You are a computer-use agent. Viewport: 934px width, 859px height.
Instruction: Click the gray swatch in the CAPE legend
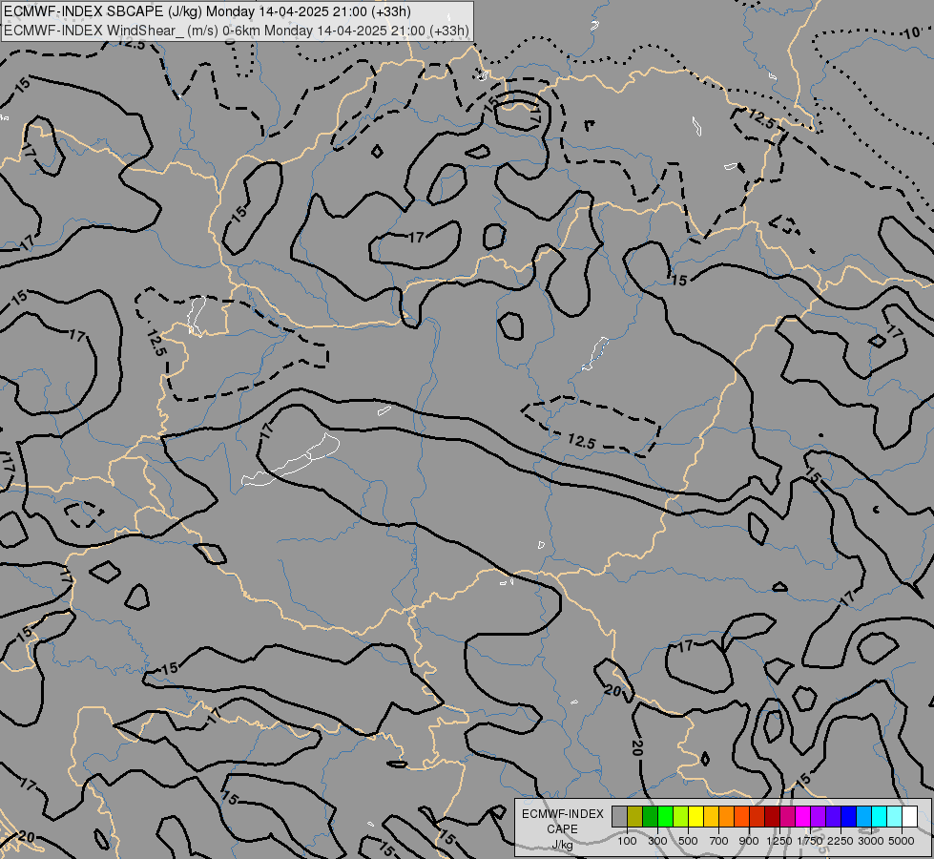(x=619, y=816)
